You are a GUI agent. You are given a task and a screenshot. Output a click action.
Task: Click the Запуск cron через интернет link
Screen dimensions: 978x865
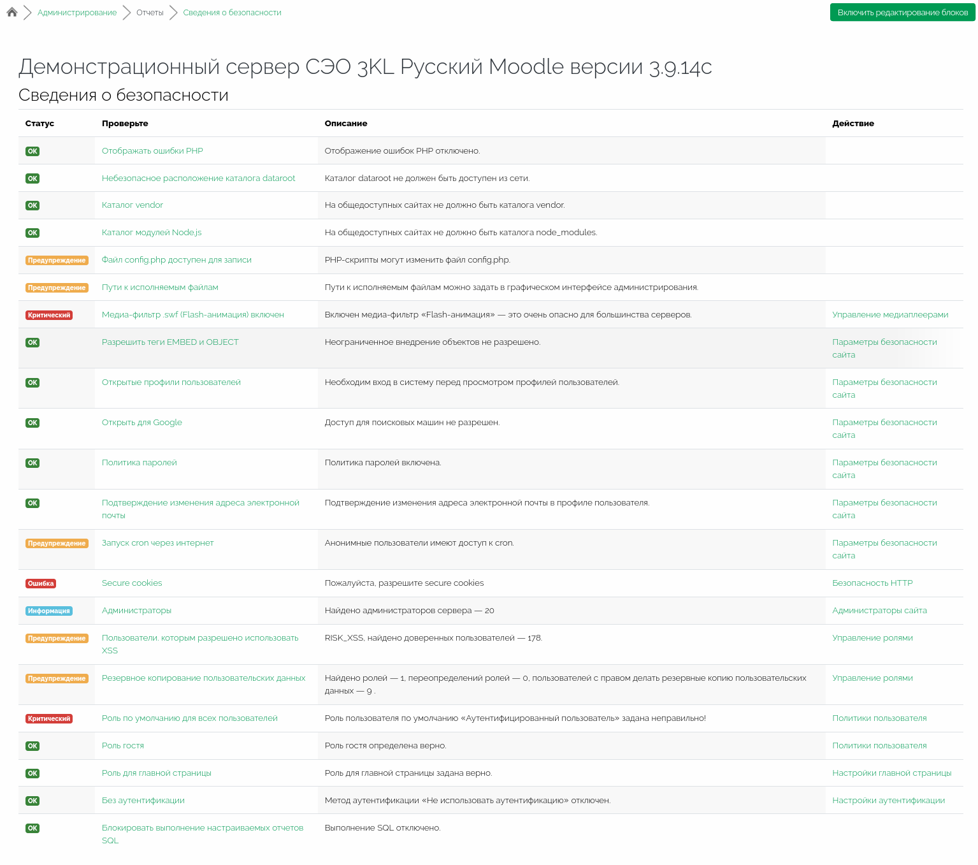[157, 543]
